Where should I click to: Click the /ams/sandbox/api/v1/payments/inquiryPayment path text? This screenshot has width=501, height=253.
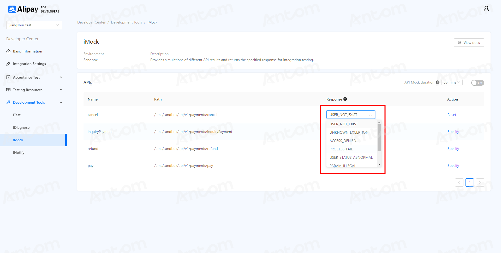pos(193,132)
